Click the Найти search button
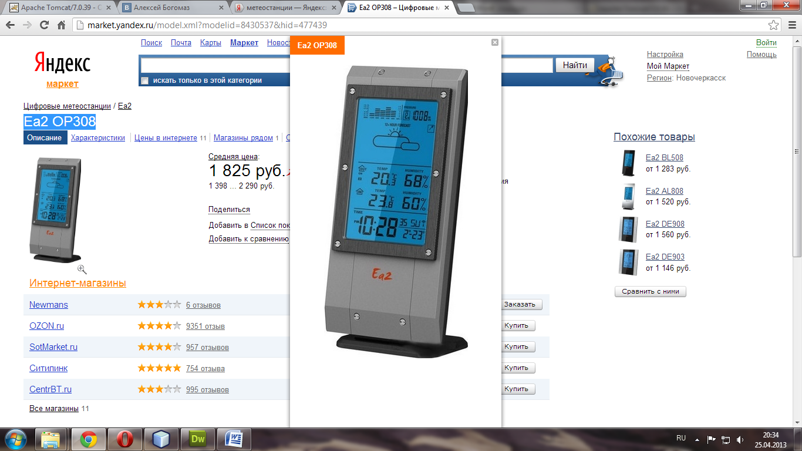The image size is (802, 451). [575, 65]
